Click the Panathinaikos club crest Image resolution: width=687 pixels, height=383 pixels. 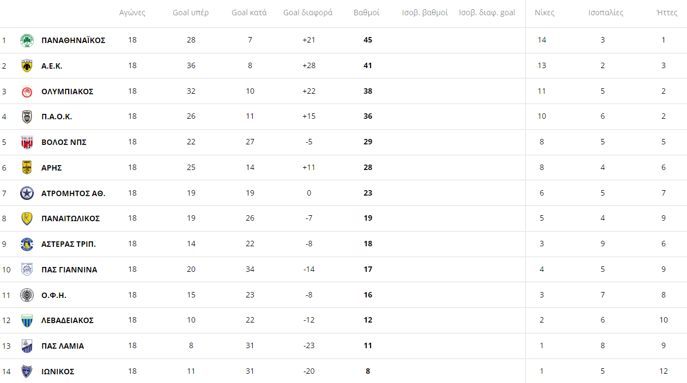pyautogui.click(x=27, y=40)
